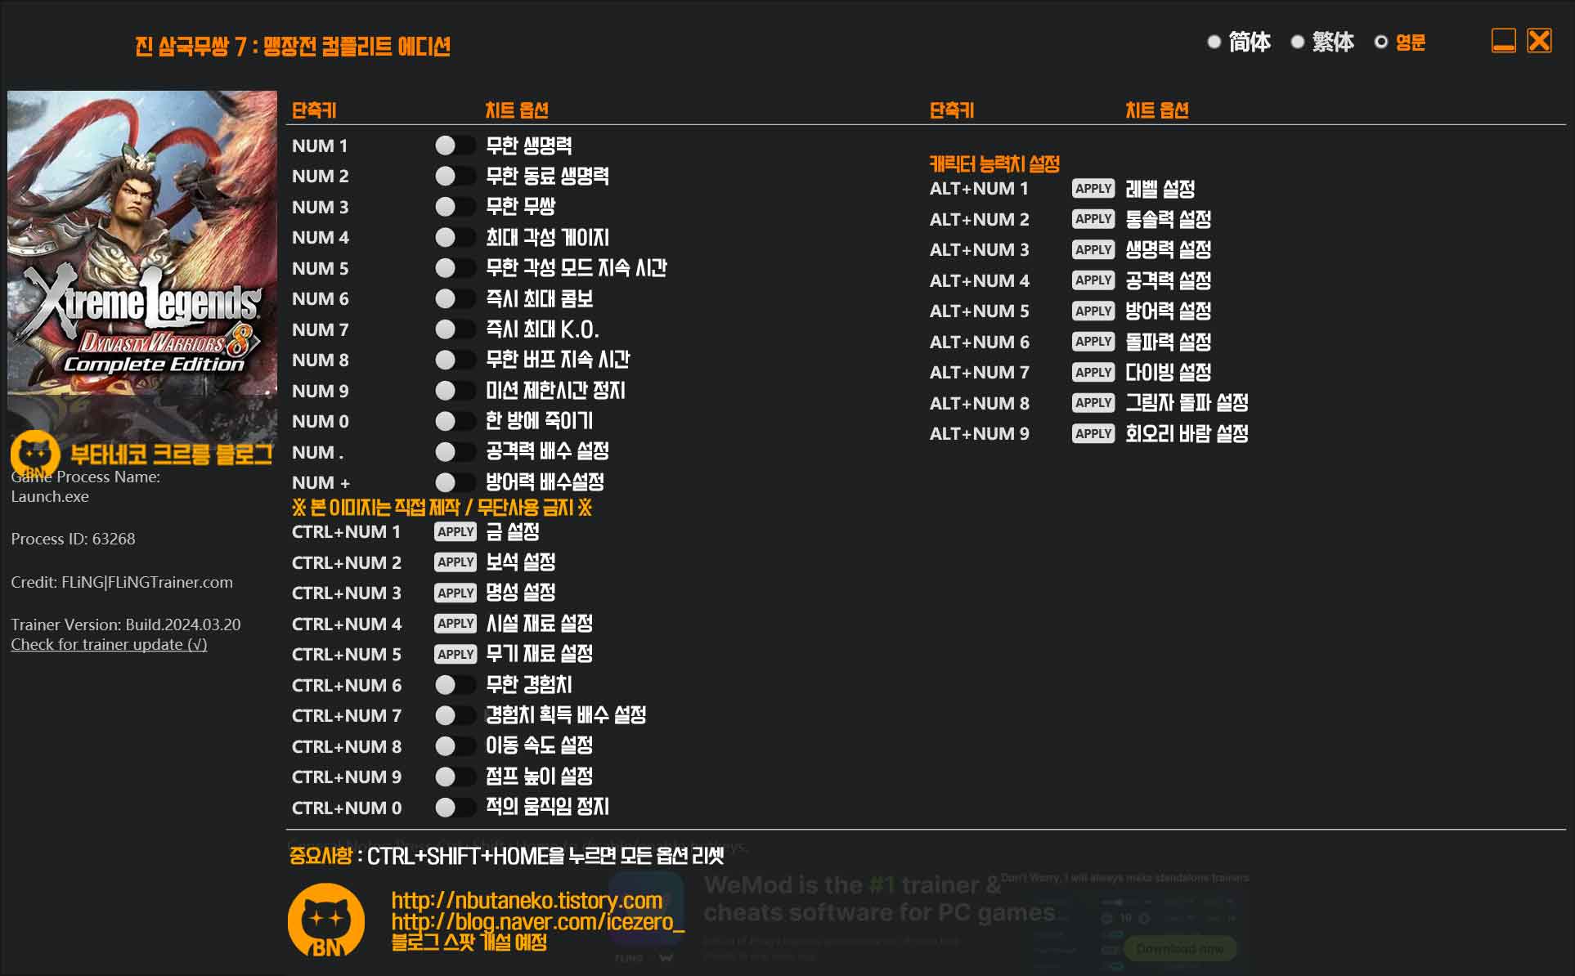The image size is (1575, 976).
Task: Toggle 미션 제한시간 정지 switch
Action: pyautogui.click(x=455, y=391)
